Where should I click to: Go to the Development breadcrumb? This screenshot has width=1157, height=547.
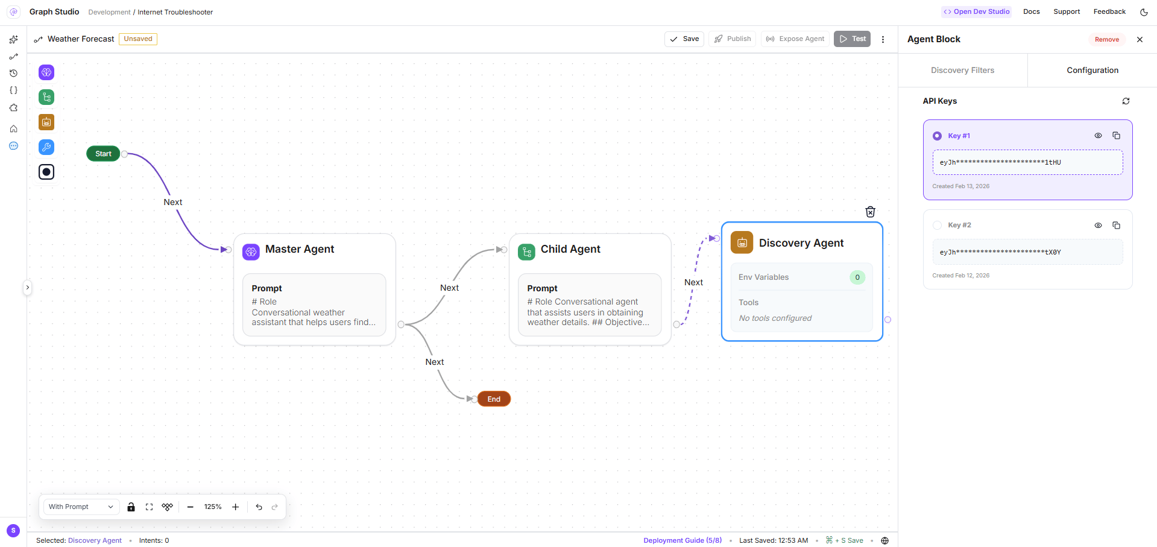coord(109,12)
